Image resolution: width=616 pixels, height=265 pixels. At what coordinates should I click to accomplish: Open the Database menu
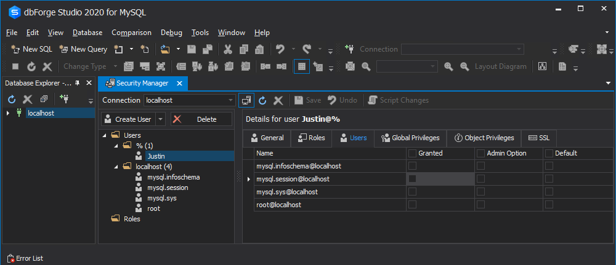pyautogui.click(x=87, y=33)
